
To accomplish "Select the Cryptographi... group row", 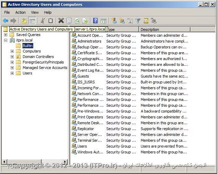I will point(129,59).
